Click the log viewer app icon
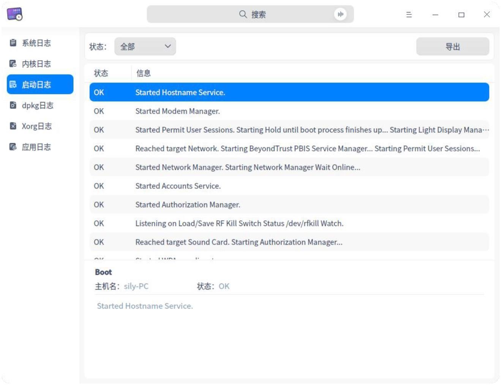 pos(15,14)
